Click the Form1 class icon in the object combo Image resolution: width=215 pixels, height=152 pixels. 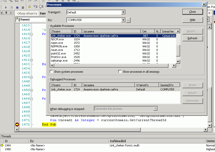(x=18, y=20)
